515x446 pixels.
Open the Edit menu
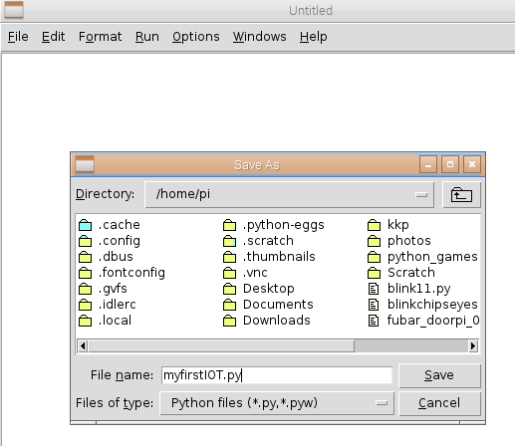[53, 37]
